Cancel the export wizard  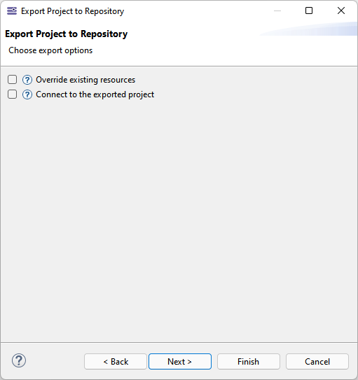coord(317,362)
